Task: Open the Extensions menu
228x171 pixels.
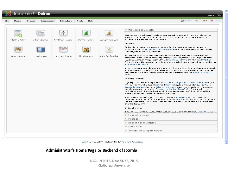Action: (66, 21)
